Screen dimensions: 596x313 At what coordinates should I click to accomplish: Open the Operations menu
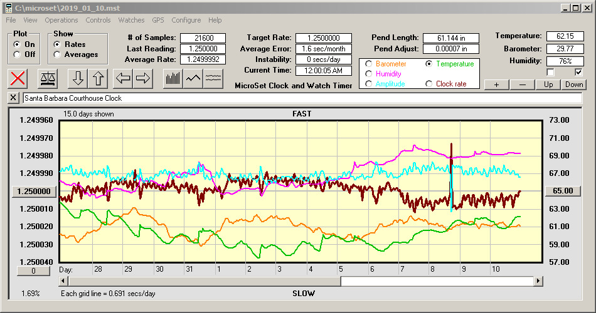[61, 20]
